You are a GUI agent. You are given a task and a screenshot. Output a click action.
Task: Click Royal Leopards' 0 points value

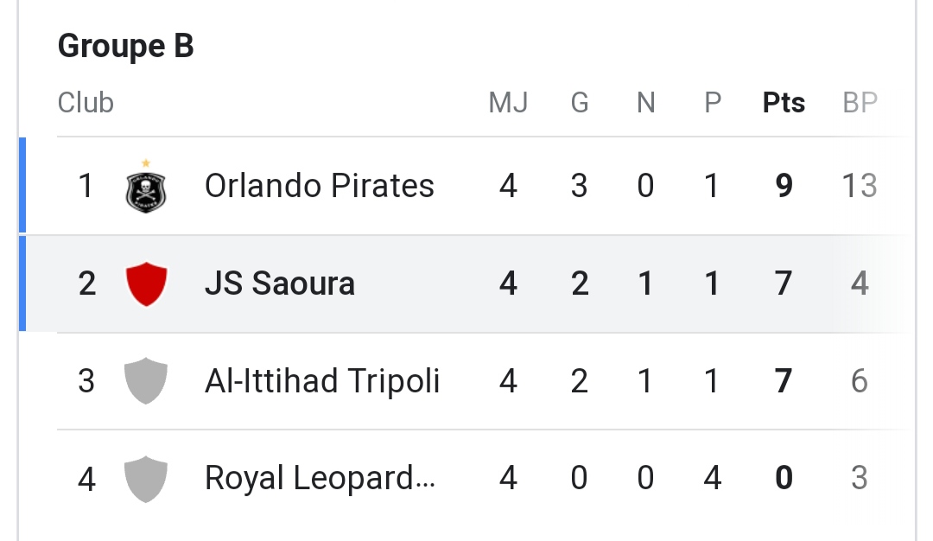tap(784, 478)
